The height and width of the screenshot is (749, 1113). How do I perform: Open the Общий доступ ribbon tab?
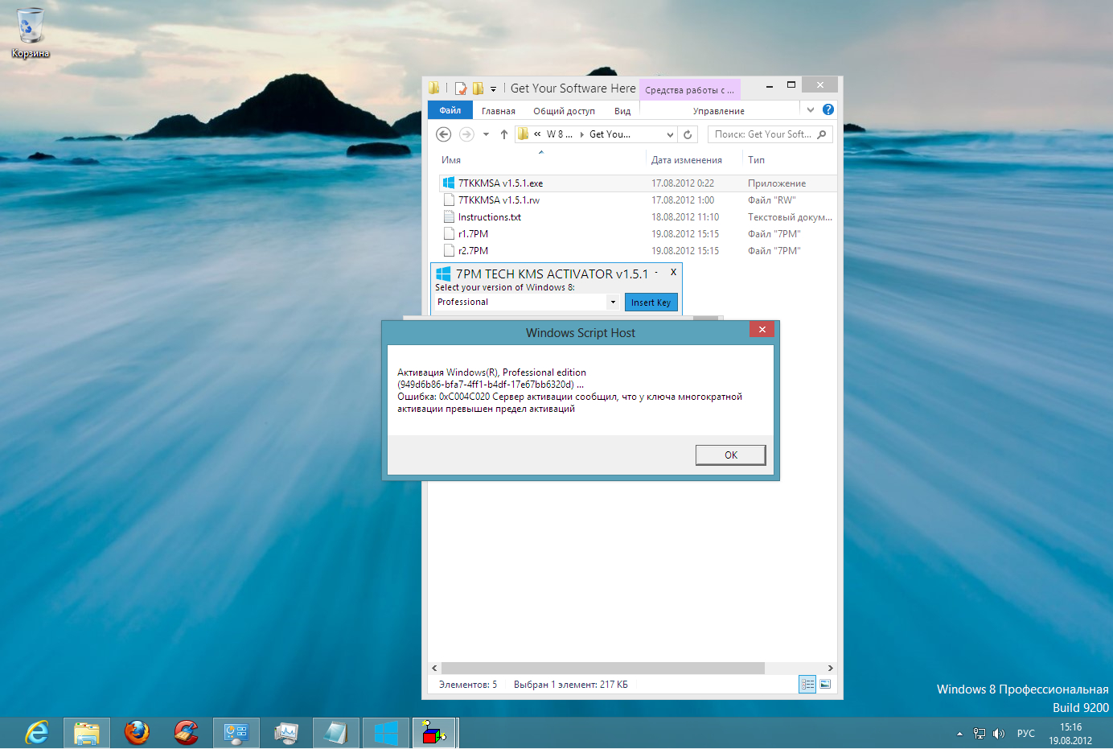(x=564, y=111)
